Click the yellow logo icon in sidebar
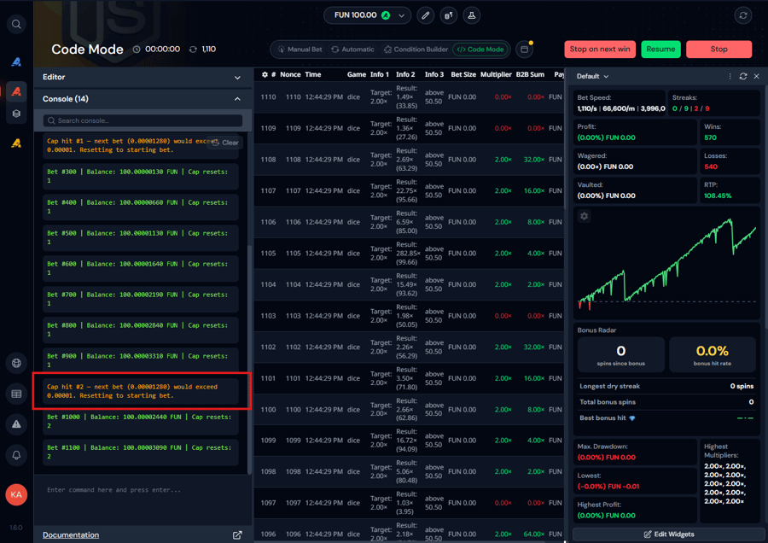The height and width of the screenshot is (543, 768). [x=16, y=143]
